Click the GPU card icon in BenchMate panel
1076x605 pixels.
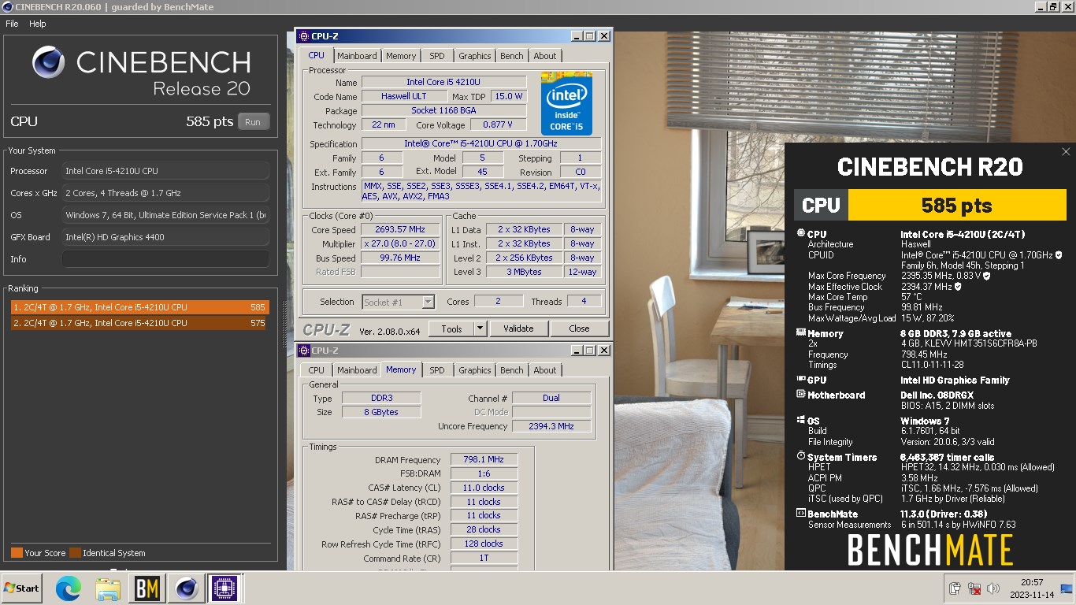800,380
